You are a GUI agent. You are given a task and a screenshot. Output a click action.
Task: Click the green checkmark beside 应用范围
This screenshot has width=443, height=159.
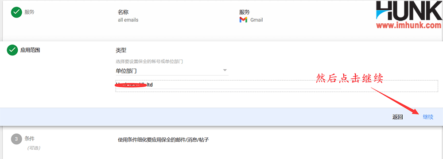coord(12,50)
